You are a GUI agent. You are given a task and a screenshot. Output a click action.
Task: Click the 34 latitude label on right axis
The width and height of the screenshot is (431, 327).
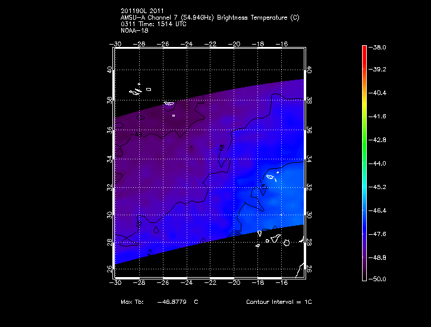tap(308, 159)
